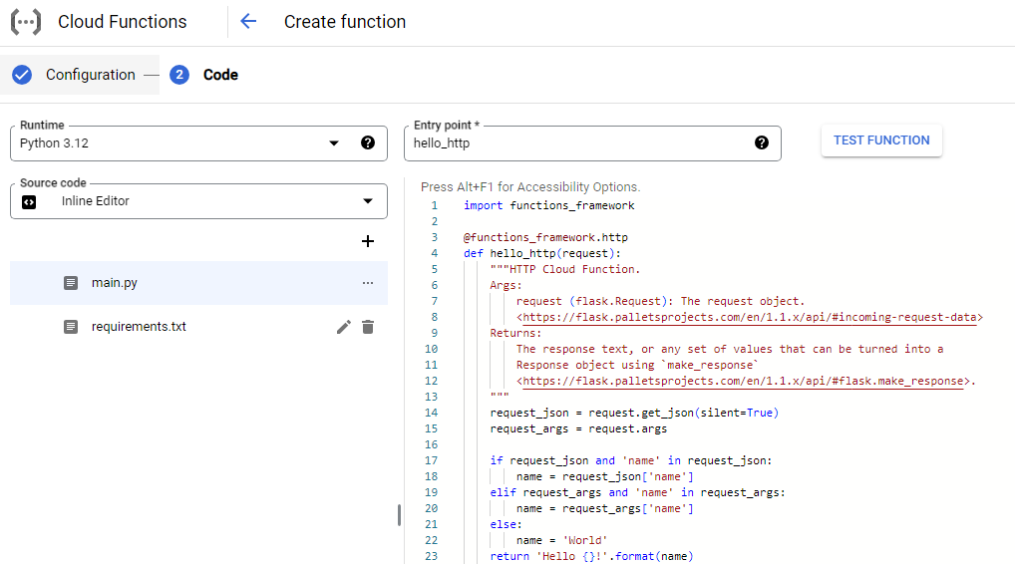Click line number 23 in editor
Image resolution: width=1015 pixels, height=564 pixels.
[431, 556]
